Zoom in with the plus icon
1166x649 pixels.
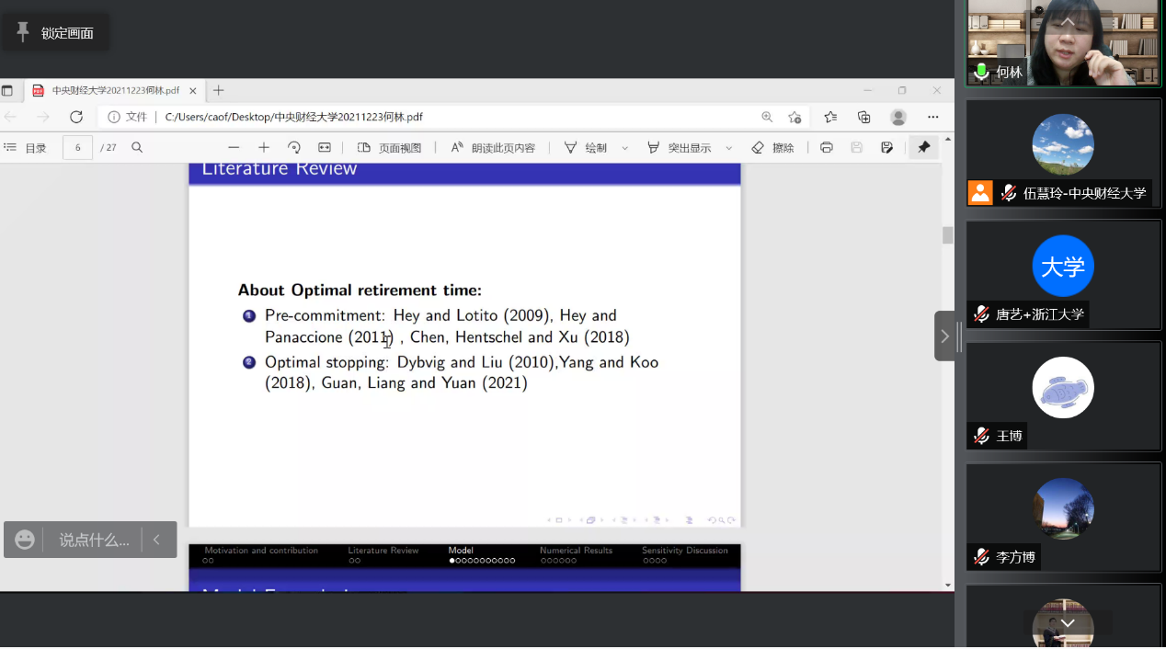coord(264,148)
